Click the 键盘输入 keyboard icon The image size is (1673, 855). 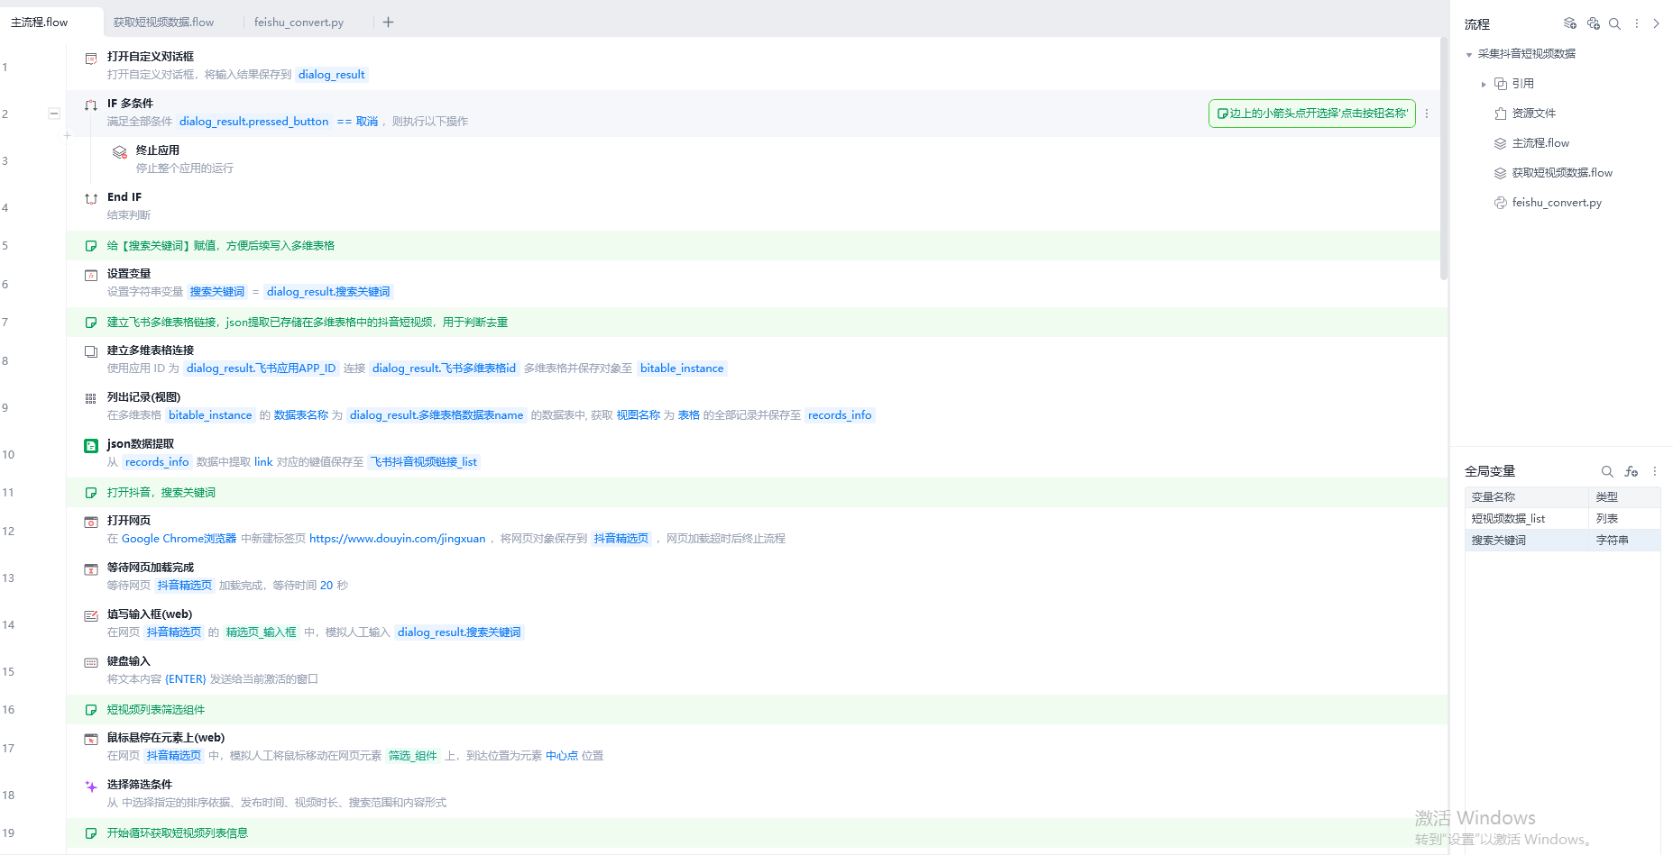91,663
